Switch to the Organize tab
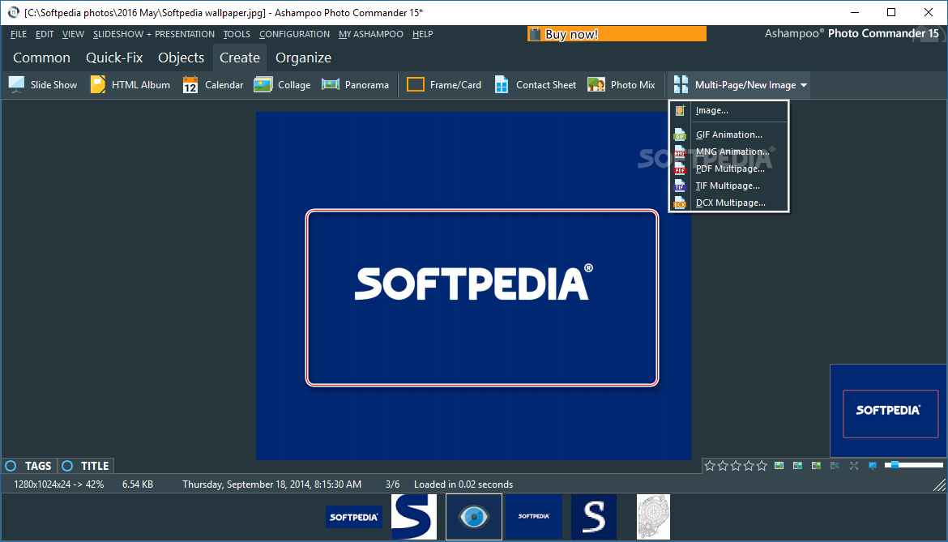This screenshot has width=948, height=542. coord(304,58)
